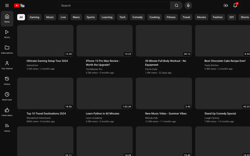
Task: Open the Learn Academy channel name
Action: coord(94,118)
